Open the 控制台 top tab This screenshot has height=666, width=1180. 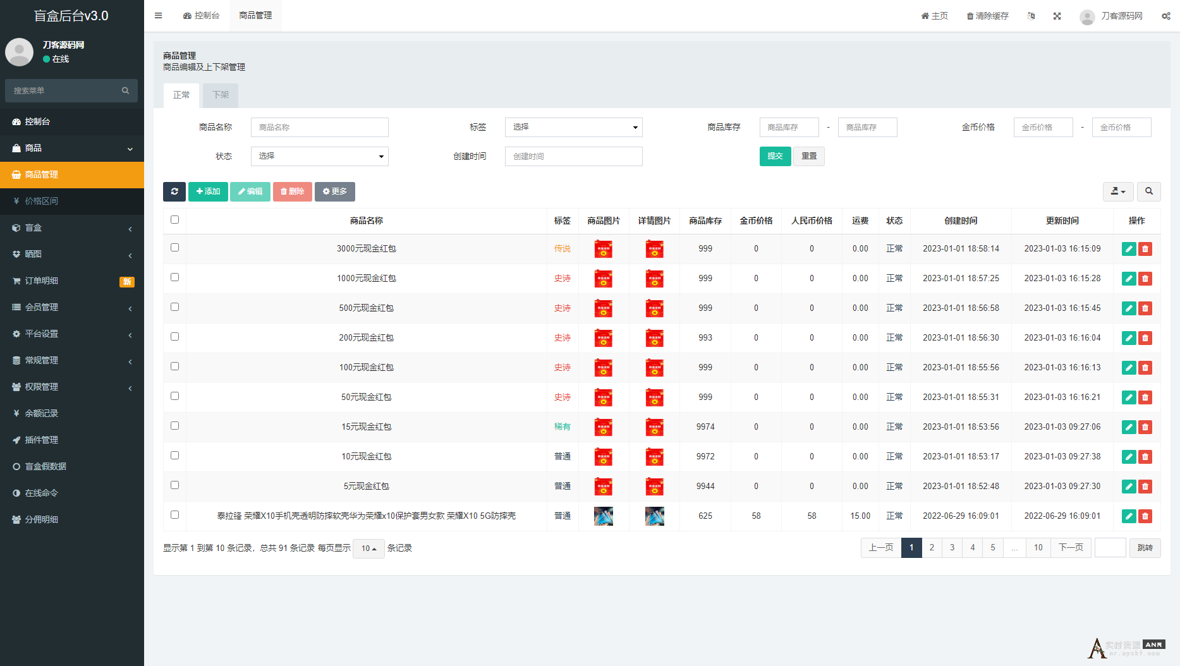[201, 16]
